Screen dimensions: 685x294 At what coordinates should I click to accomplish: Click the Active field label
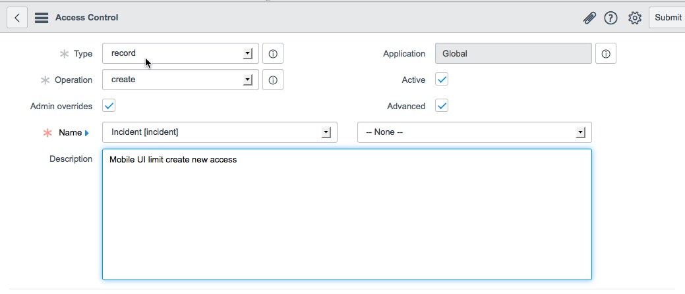(x=414, y=80)
